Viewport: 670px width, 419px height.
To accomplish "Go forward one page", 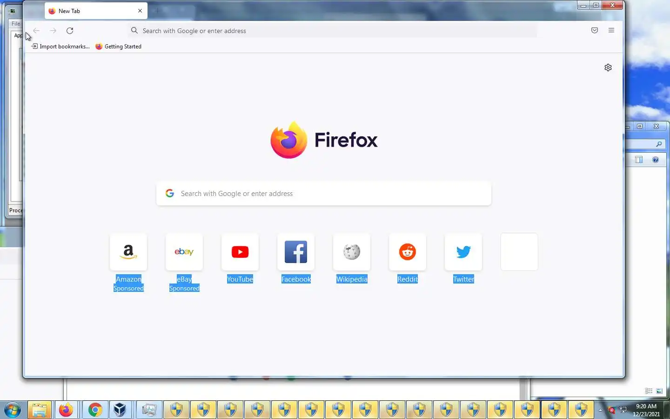I will [53, 31].
